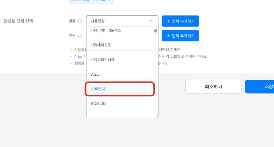This screenshot has width=274, height=147.
Task: Select the AGC option
Action: click(120, 74)
